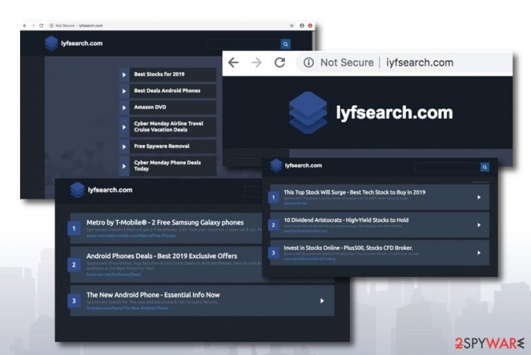
Task: Reload page in large address bar
Action: pos(280,63)
